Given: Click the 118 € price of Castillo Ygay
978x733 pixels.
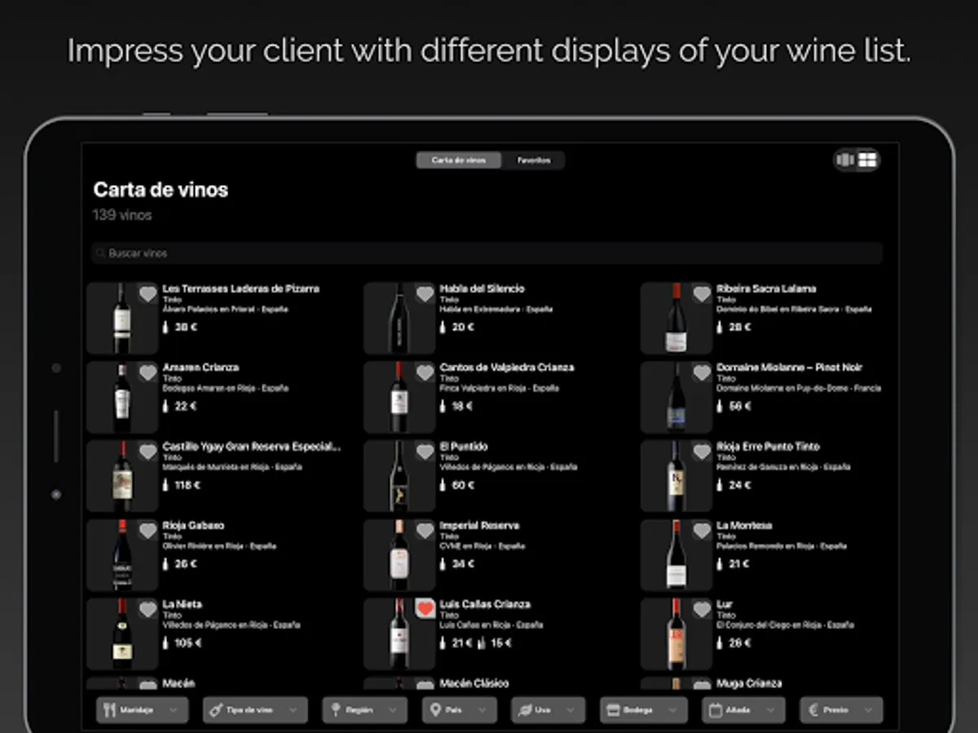Looking at the screenshot, I should pos(187,485).
